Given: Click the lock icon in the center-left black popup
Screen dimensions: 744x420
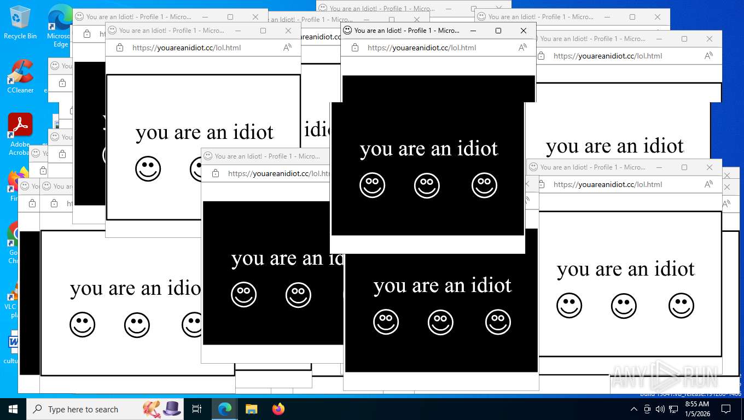Looking at the screenshot, I should [216, 173].
